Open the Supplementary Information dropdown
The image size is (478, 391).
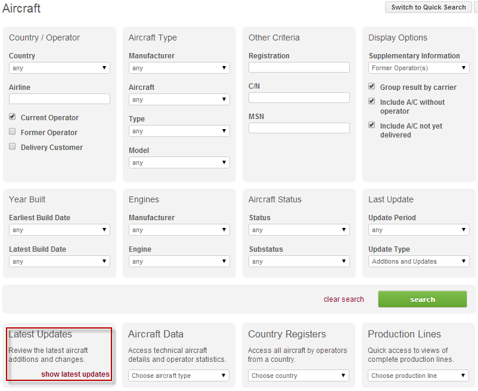[x=419, y=68]
